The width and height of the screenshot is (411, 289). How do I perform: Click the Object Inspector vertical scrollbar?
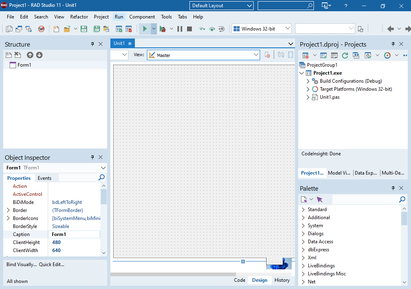click(x=104, y=219)
